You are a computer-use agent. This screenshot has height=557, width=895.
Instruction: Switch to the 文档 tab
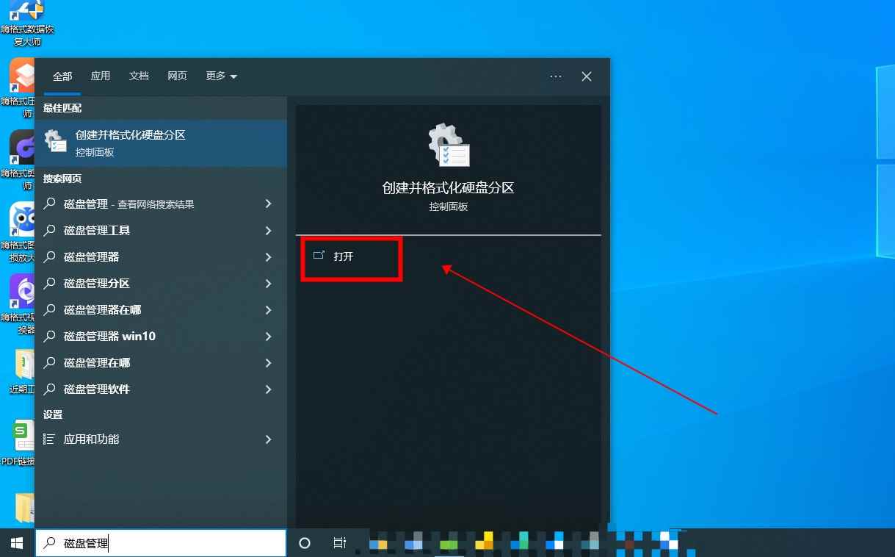point(139,76)
